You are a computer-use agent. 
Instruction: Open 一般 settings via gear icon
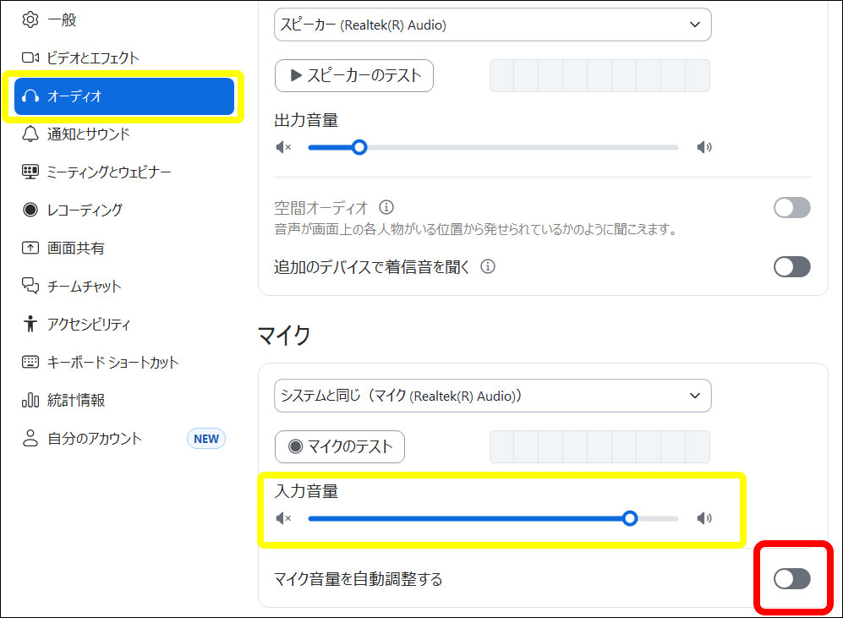[x=31, y=19]
